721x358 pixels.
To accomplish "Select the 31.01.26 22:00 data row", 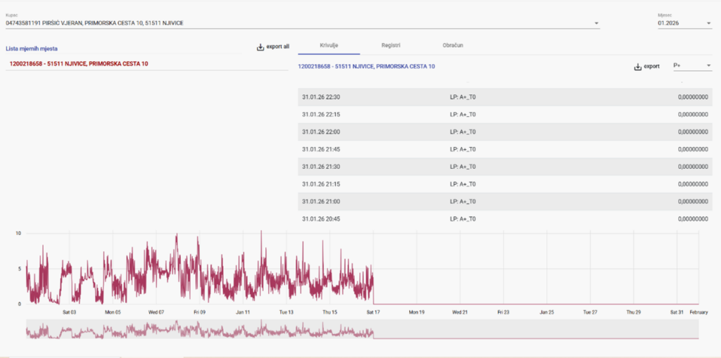I will 504,132.
